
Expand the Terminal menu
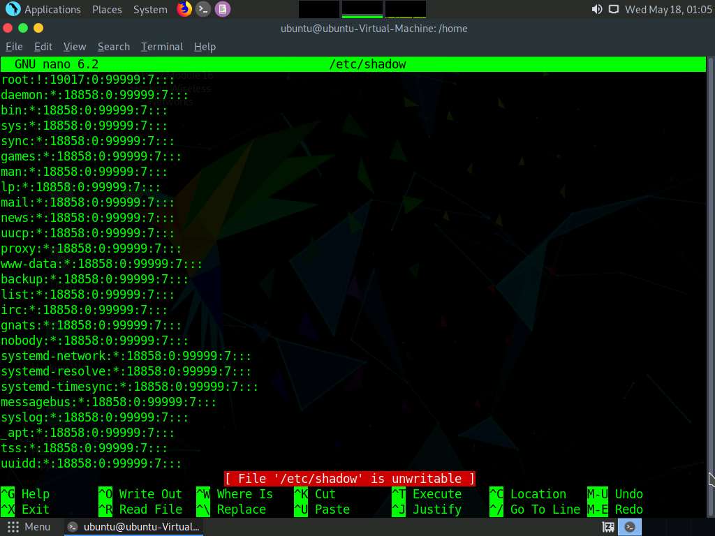[x=162, y=47]
